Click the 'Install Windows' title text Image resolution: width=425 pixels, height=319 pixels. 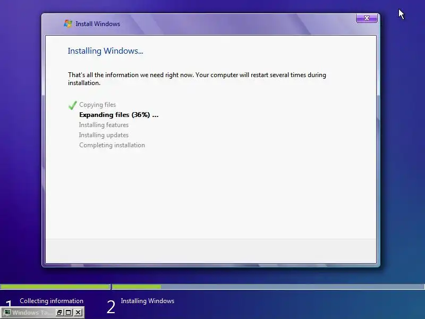98,24
